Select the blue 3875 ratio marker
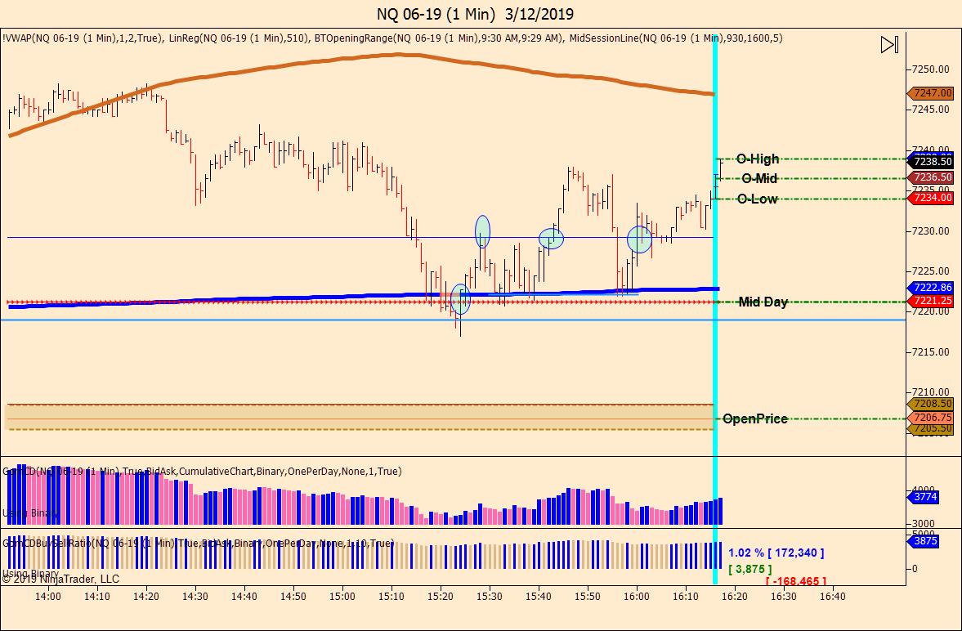Image resolution: width=962 pixels, height=631 pixels. click(923, 541)
